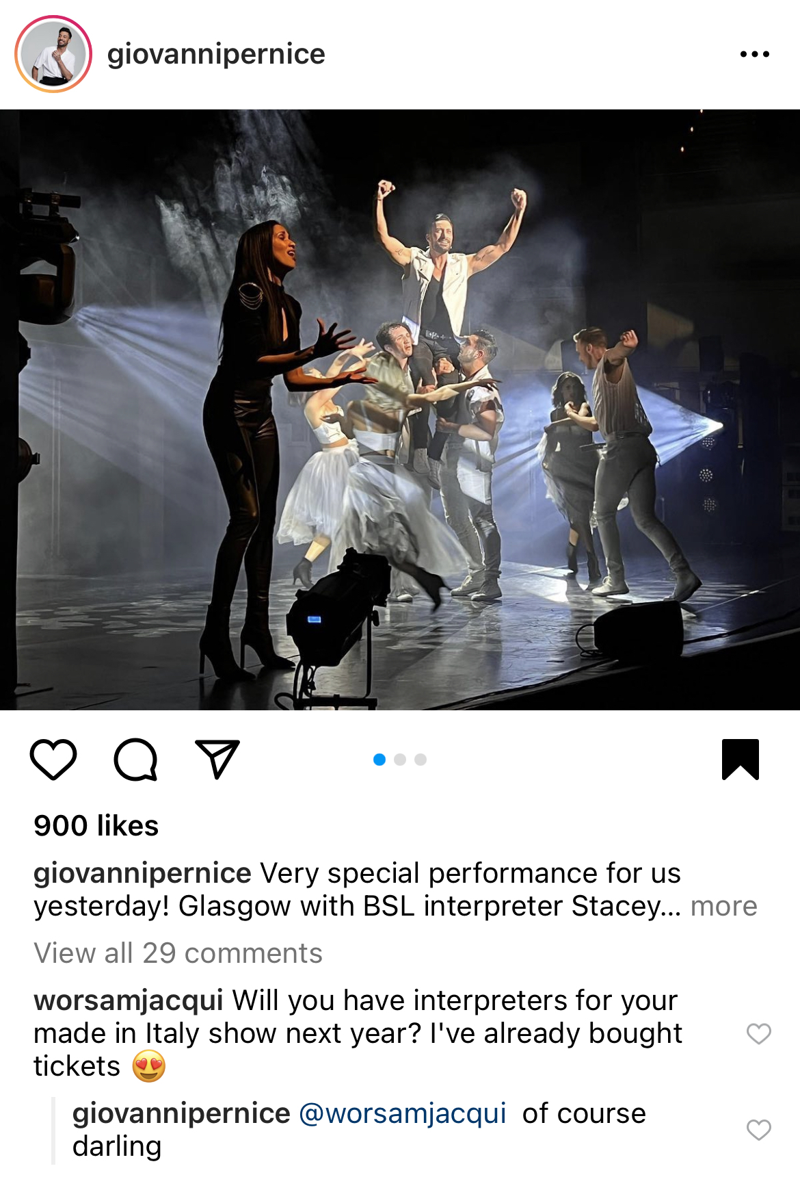Tap the stage performance photo
The image size is (800, 1177).
[x=400, y=409]
